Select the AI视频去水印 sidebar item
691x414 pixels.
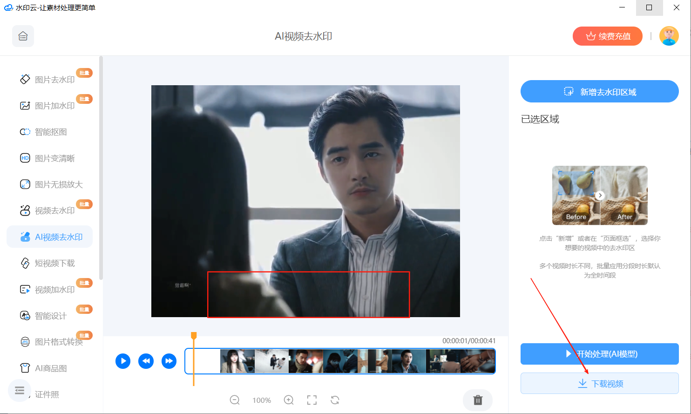point(49,237)
